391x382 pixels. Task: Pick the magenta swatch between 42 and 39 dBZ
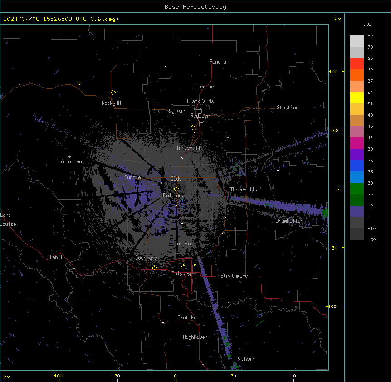(x=357, y=143)
